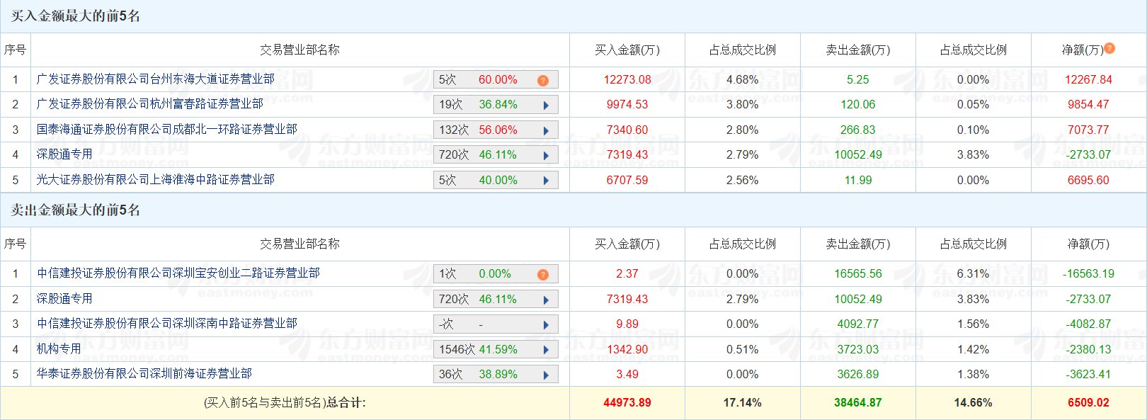This screenshot has height=420, width=1147.
Task: Click blue arrow in 深圳前海 row
Action: pyautogui.click(x=546, y=375)
